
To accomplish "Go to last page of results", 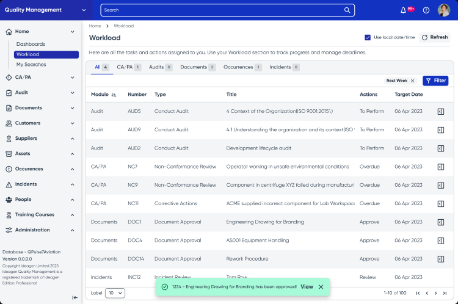I will 445,293.
